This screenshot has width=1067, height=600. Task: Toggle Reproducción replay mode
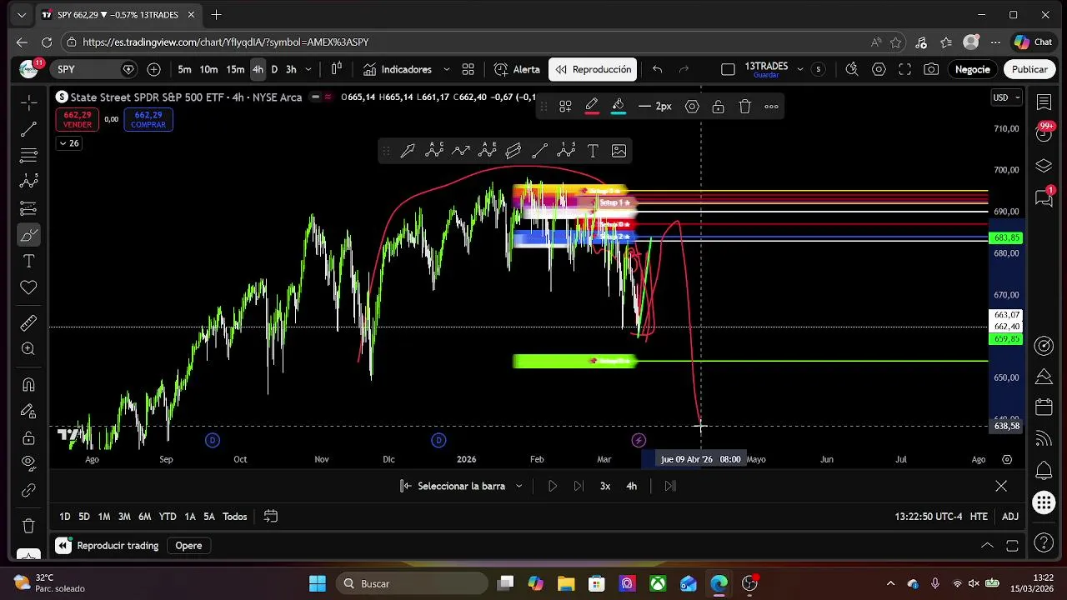coord(593,69)
